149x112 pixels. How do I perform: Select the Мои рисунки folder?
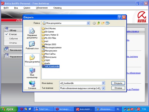[x=49, y=51]
